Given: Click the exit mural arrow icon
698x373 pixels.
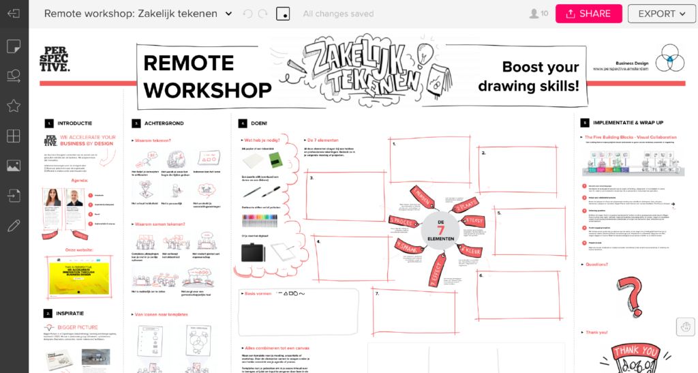Looking at the screenshot, I should (x=14, y=14).
